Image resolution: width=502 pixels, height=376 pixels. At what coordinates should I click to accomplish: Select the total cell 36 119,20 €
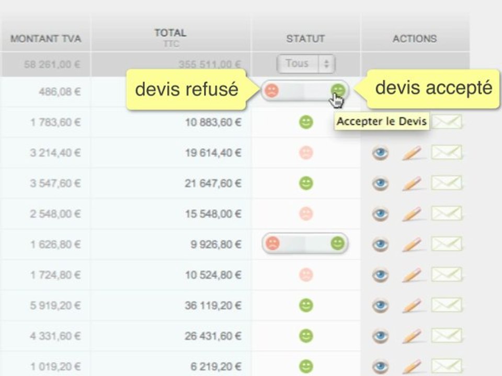[x=213, y=305]
